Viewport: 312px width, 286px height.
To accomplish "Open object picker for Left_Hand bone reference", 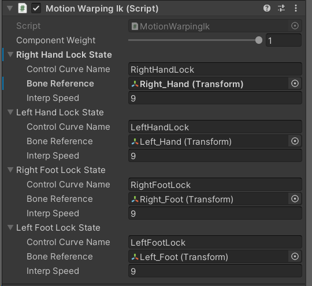I will point(295,141).
